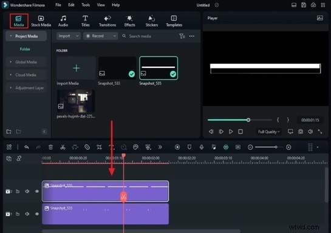Toggle the timeline snapping icon

[226, 147]
